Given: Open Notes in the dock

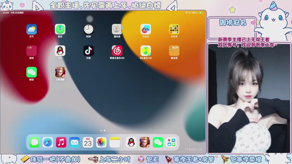Looking at the screenshot, I should pos(115,142).
